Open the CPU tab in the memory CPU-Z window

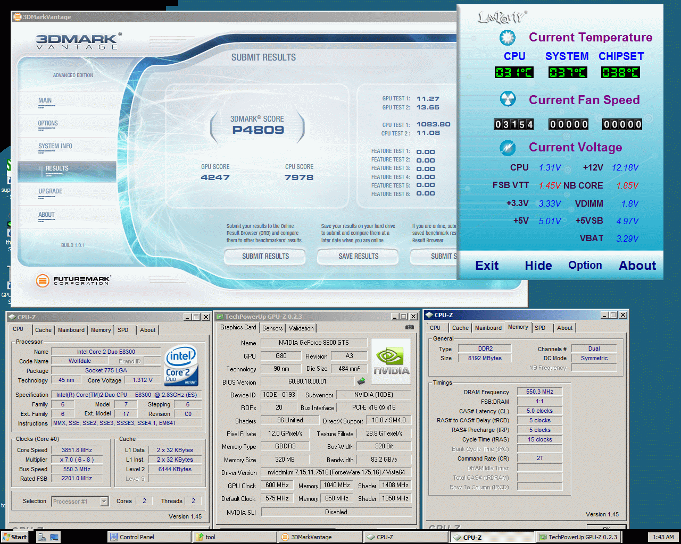tap(435, 328)
